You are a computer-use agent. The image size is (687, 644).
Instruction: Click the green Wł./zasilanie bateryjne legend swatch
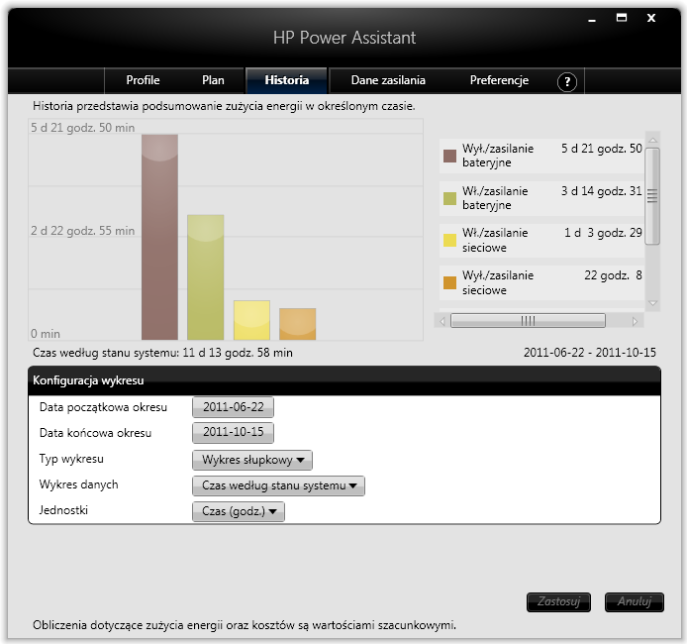coord(449,198)
